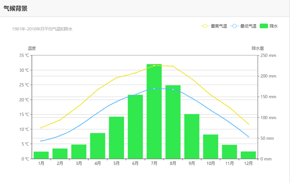This screenshot has height=183, width=290.
Task: Select yellow max temperature point for 12月
Action: 248,124
